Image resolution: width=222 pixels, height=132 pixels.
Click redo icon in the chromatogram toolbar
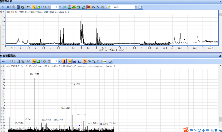pos(49,7)
